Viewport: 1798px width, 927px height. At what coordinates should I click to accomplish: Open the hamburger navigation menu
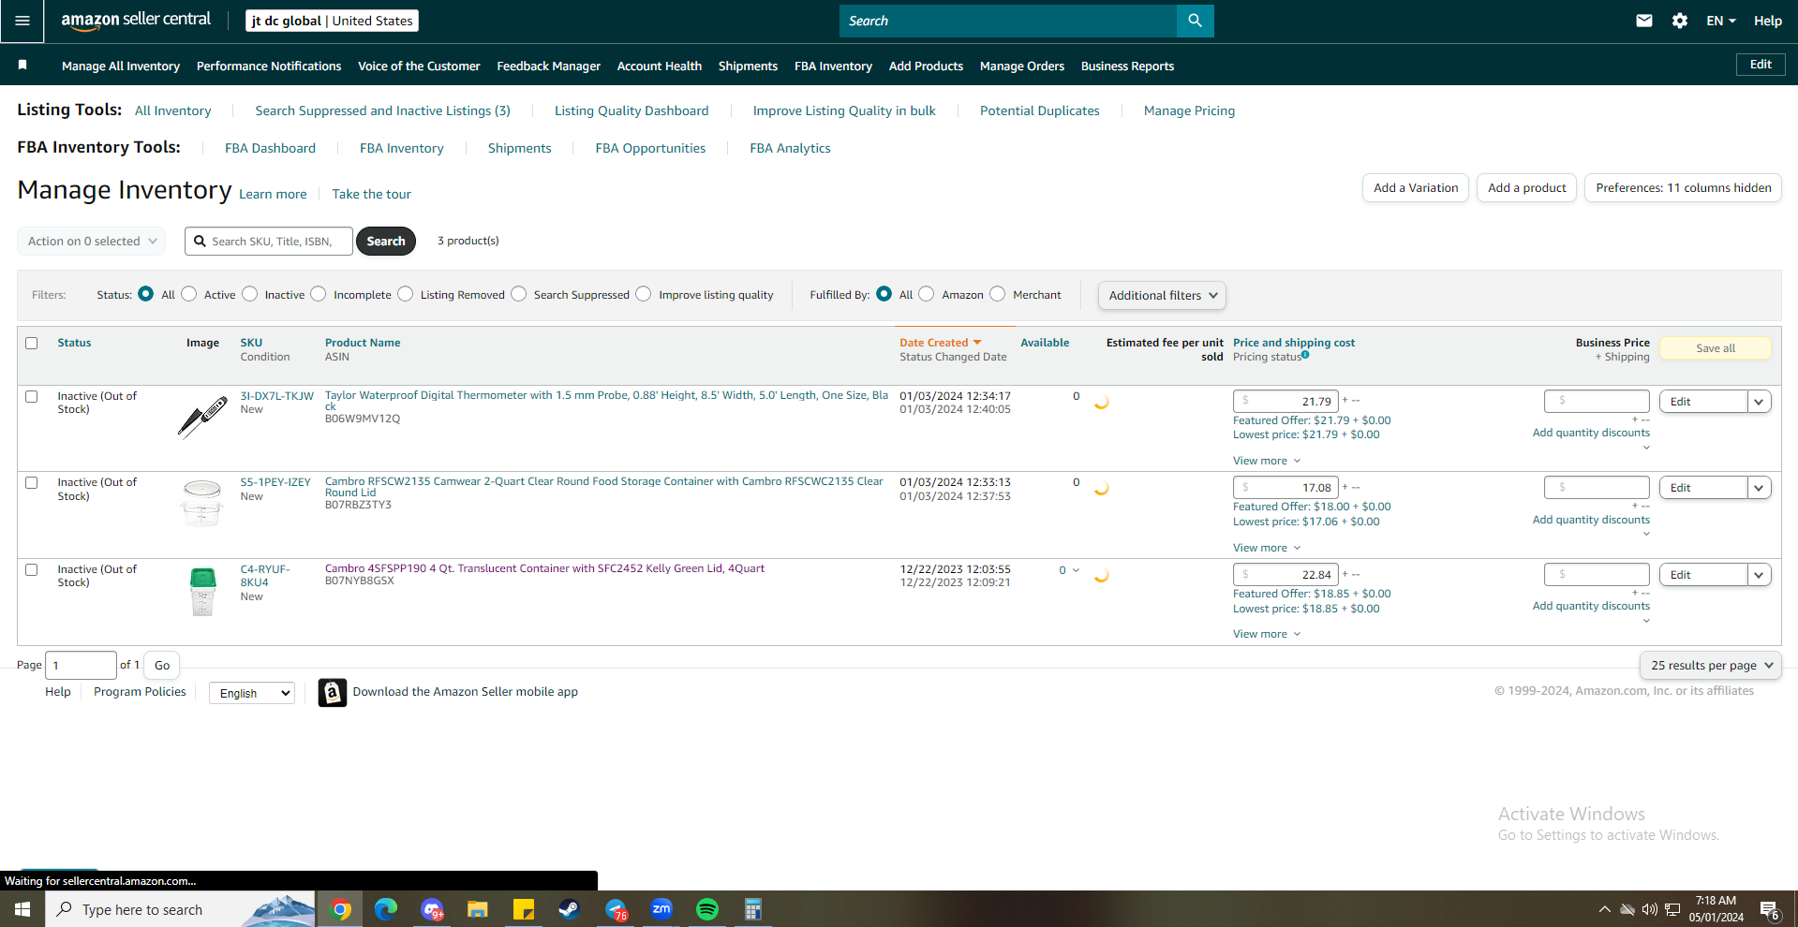pos(22,21)
